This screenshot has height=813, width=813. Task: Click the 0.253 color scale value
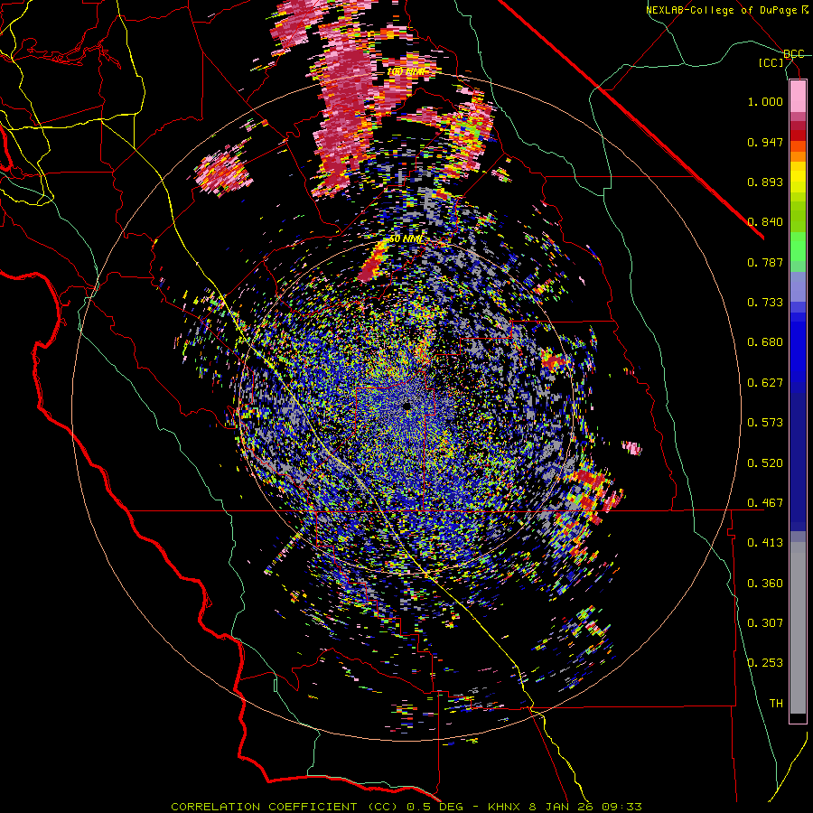765,663
